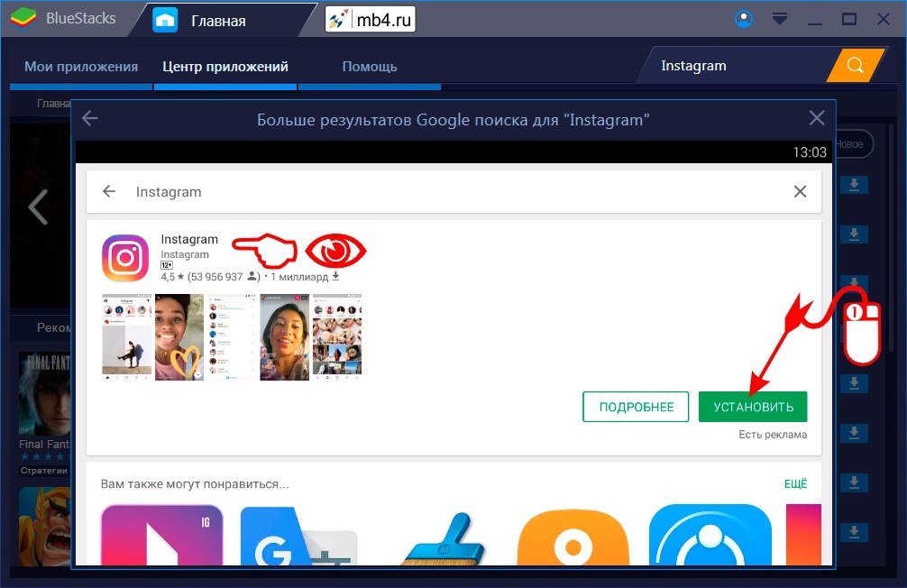The height and width of the screenshot is (588, 907).
Task: Switch to the mb4.ru window tab
Action: 370,20
